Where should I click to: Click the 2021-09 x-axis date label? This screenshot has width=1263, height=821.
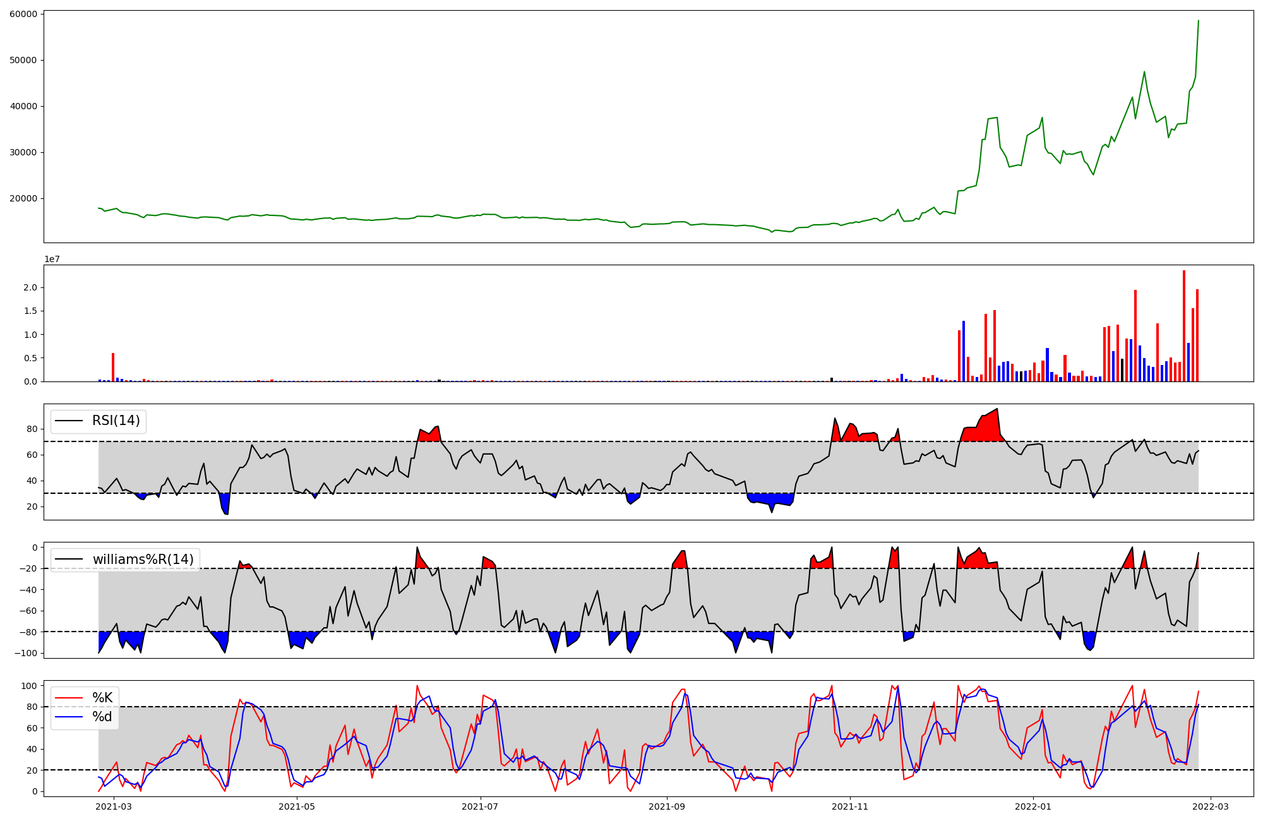[x=667, y=806]
